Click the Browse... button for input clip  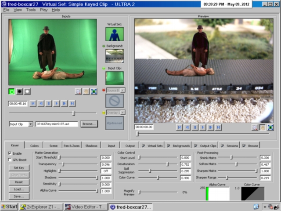click(89, 124)
